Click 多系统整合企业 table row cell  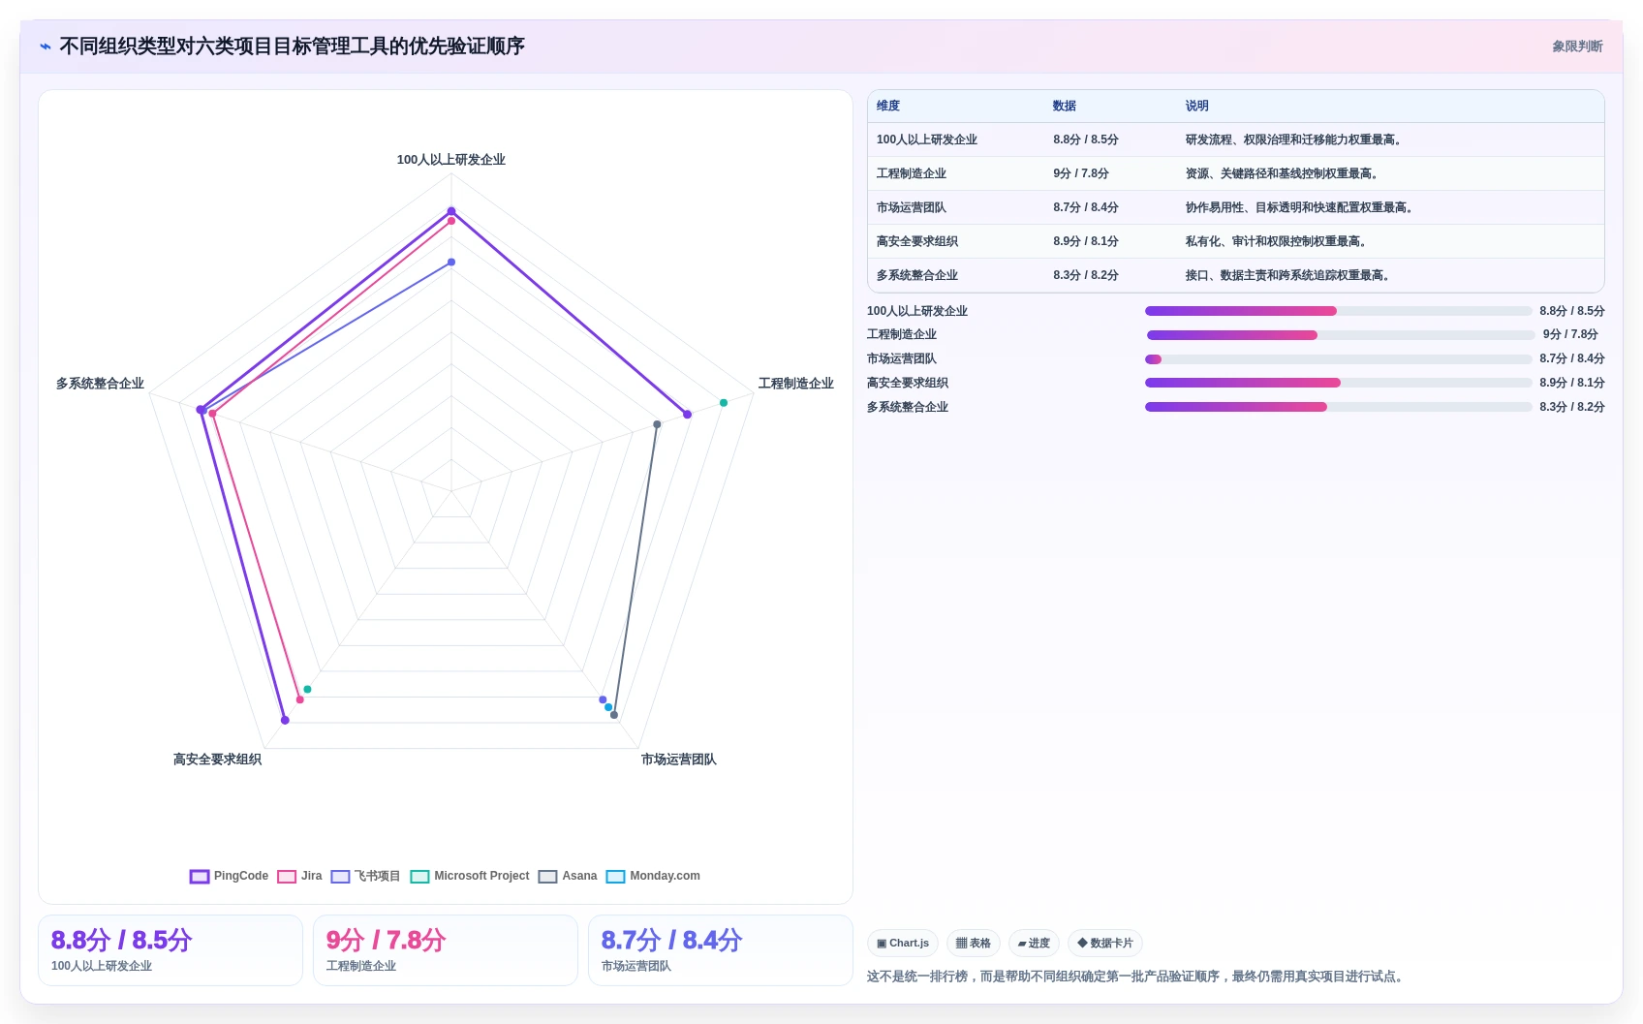tap(917, 275)
